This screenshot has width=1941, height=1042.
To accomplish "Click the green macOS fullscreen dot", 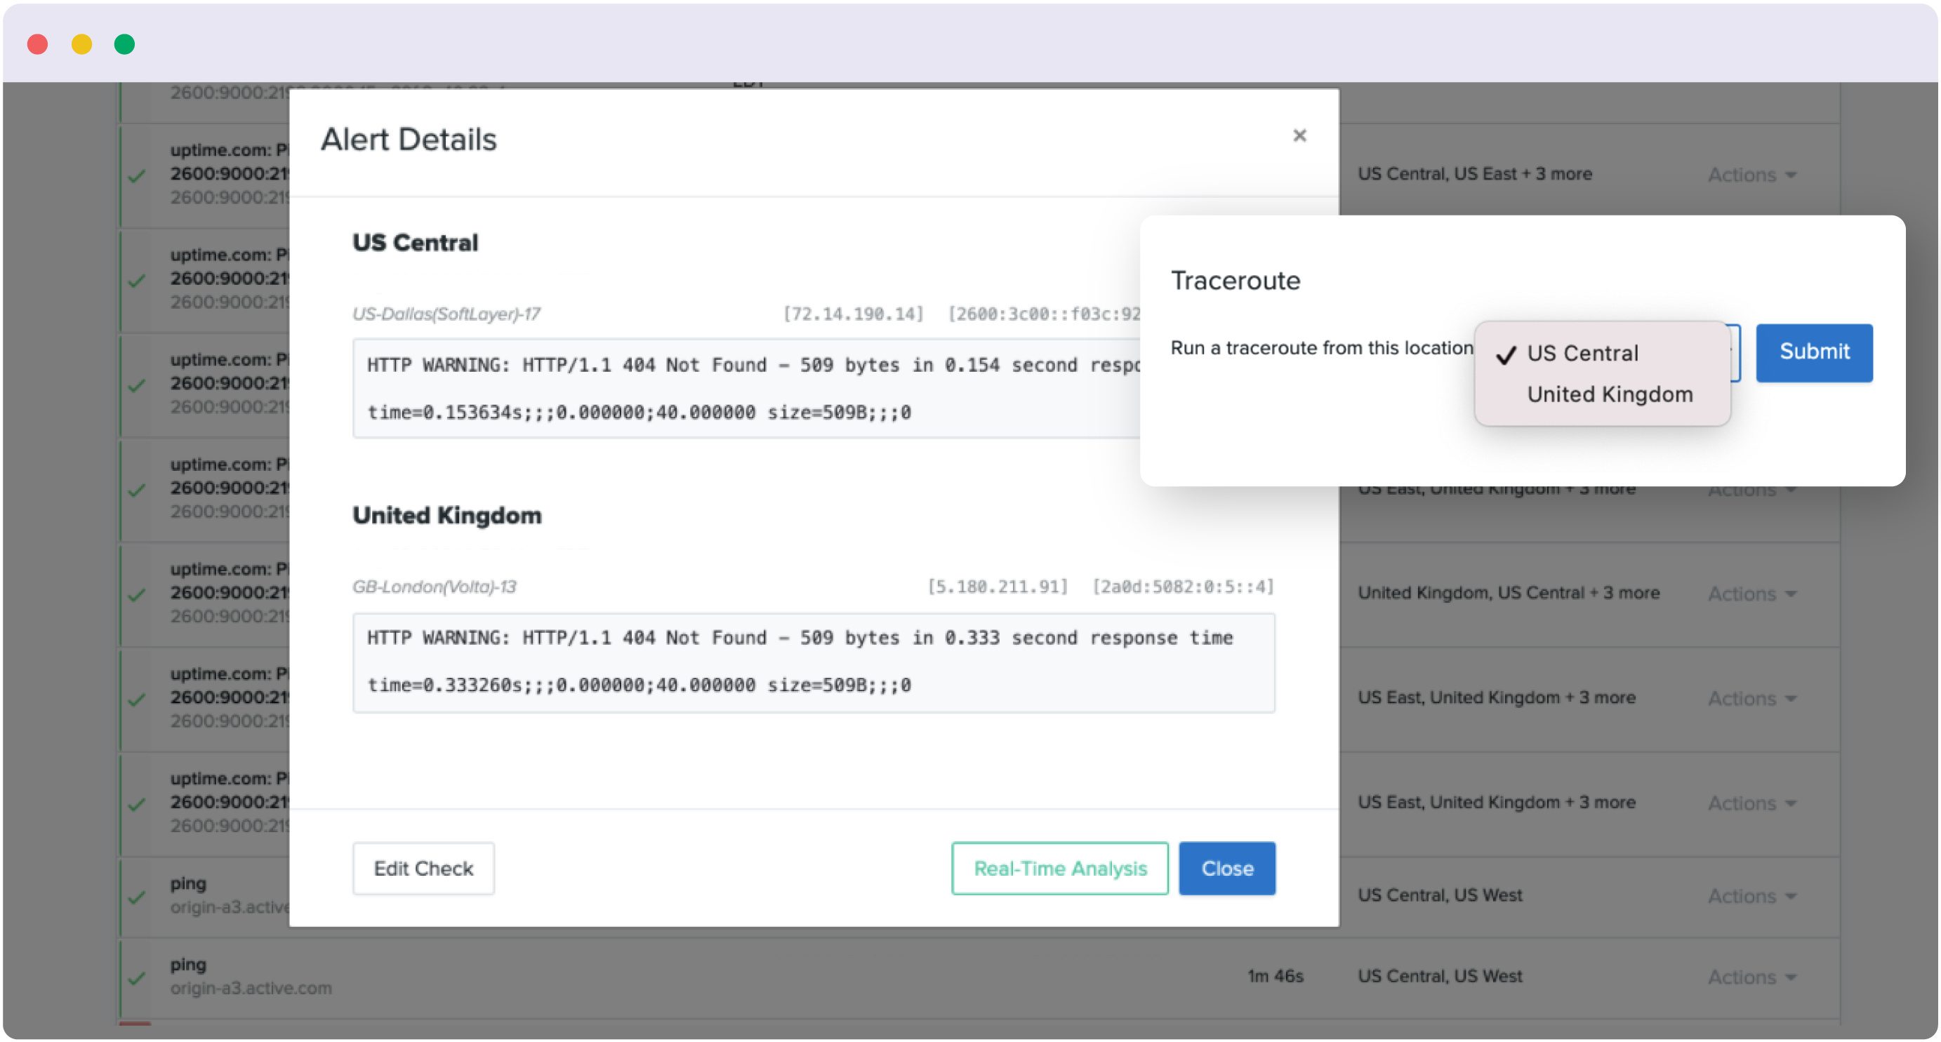I will (x=124, y=44).
